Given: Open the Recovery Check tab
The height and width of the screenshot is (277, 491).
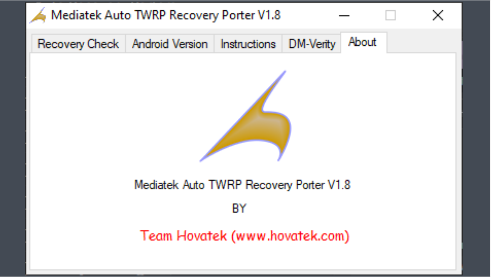Looking at the screenshot, I should pos(78,44).
